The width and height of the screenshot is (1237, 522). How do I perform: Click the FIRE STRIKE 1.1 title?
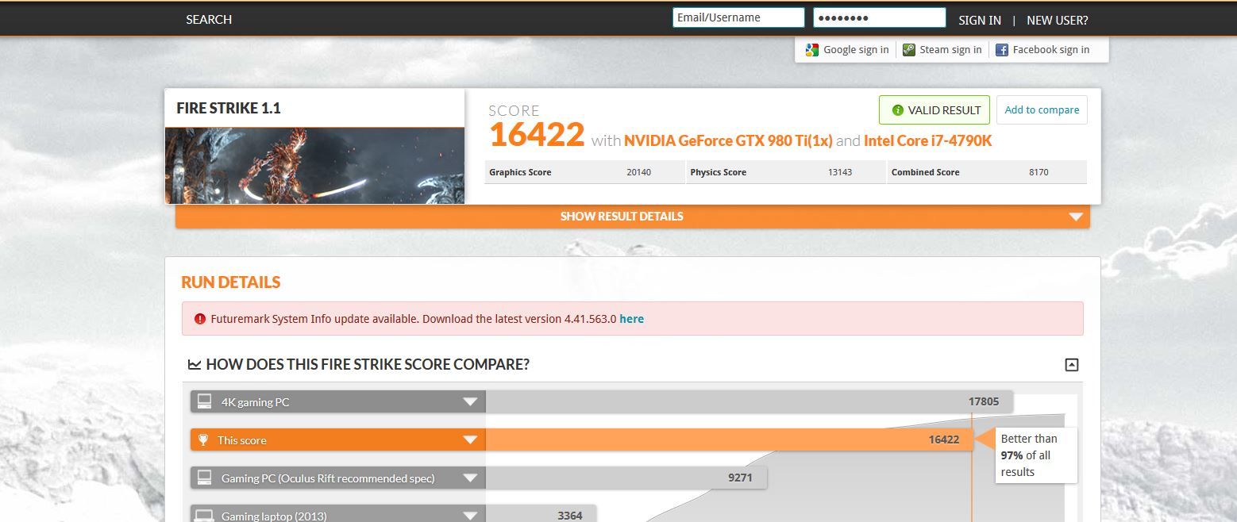coord(229,108)
